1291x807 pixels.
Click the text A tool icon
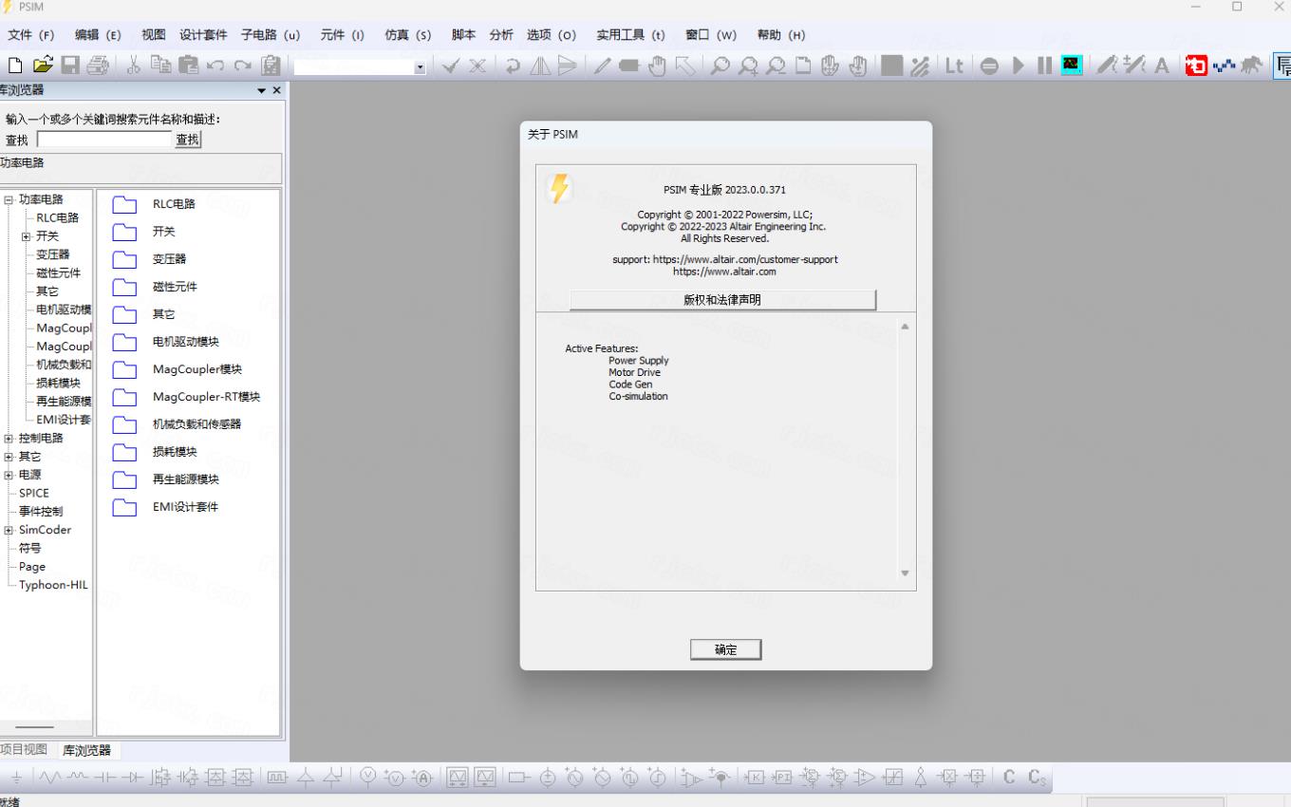pyautogui.click(x=1161, y=66)
